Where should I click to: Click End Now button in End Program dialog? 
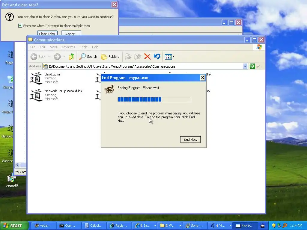[x=190, y=140]
